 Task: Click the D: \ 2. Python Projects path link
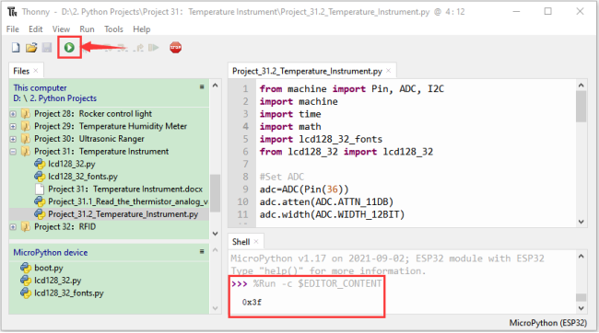(x=55, y=98)
